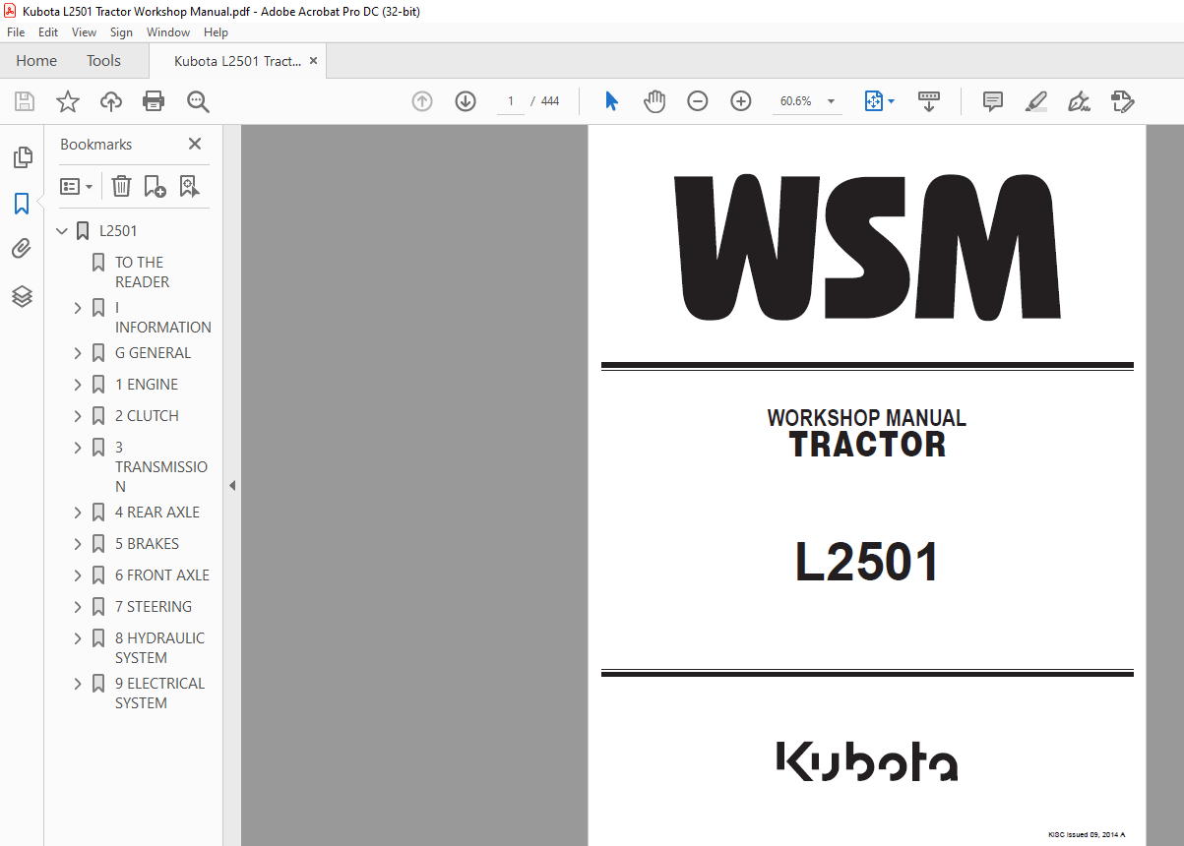
Task: Expand the 3 TRANSMISSION bookmark
Action: (78, 448)
